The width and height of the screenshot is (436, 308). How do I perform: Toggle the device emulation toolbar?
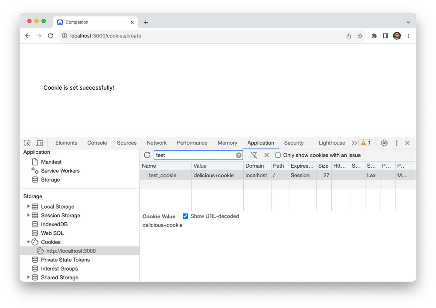(40, 142)
